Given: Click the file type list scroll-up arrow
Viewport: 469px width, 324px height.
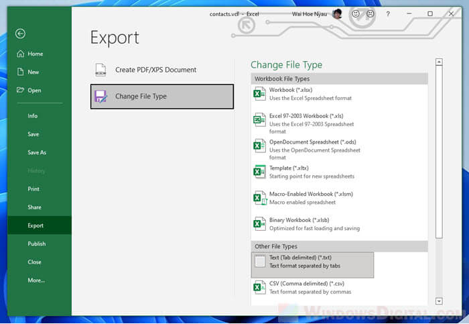Looking at the screenshot, I should 439,62.
